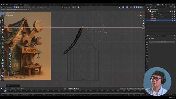Click the green Y axis gizmo ball
The image size is (176, 99).
point(141,15)
